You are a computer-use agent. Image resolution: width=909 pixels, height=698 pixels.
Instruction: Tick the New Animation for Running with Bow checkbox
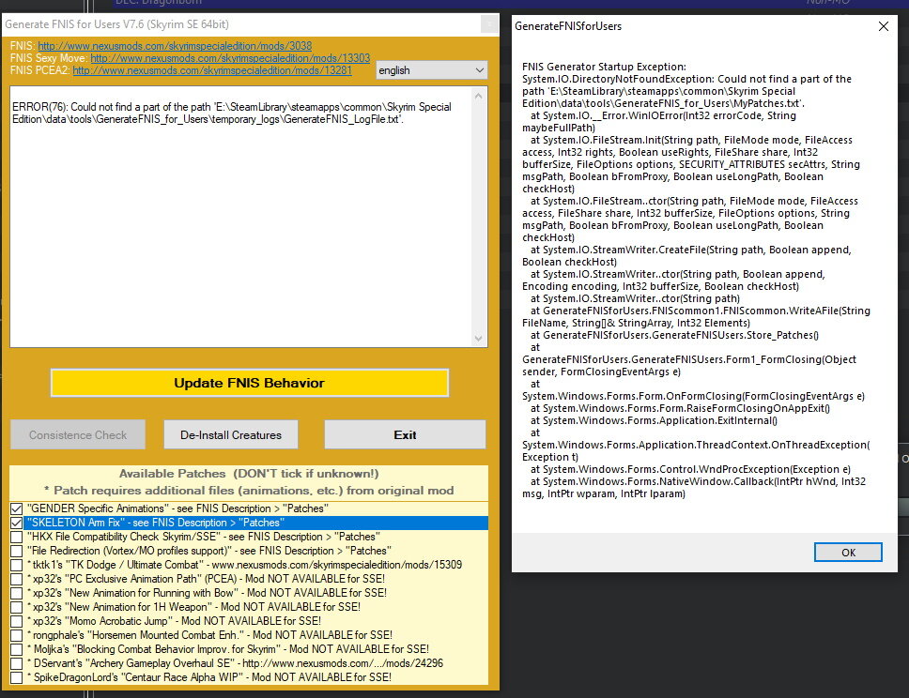pyautogui.click(x=16, y=593)
